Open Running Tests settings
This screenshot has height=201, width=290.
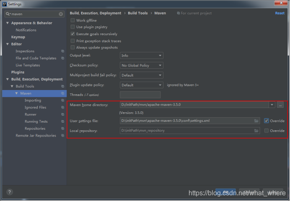click(x=36, y=121)
